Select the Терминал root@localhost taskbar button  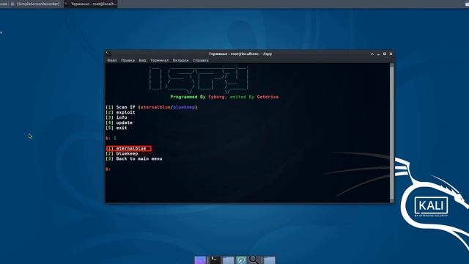point(91,4)
